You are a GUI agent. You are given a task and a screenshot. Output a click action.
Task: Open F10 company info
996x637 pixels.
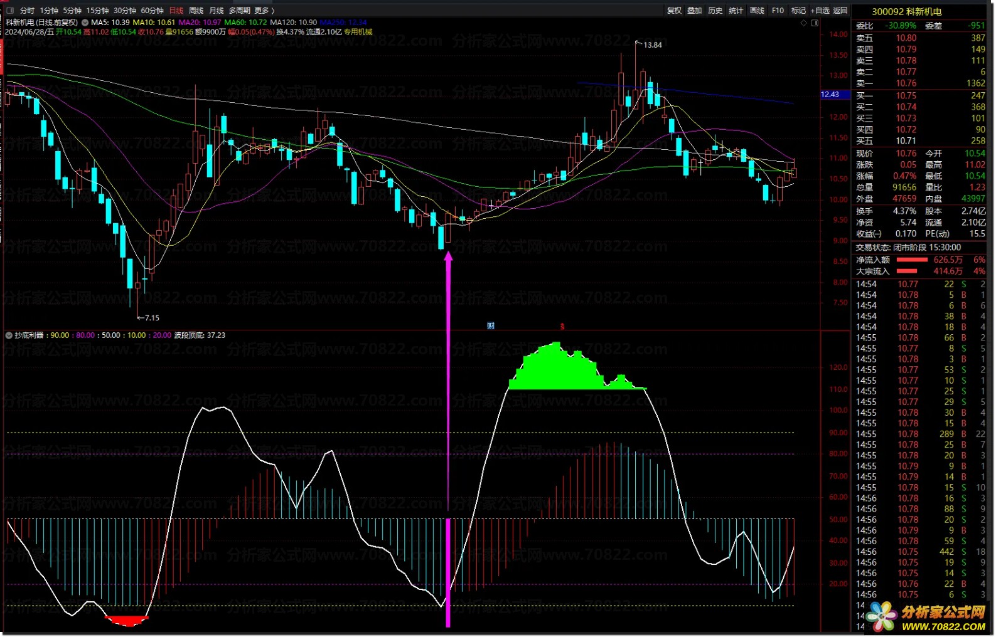tap(778, 11)
